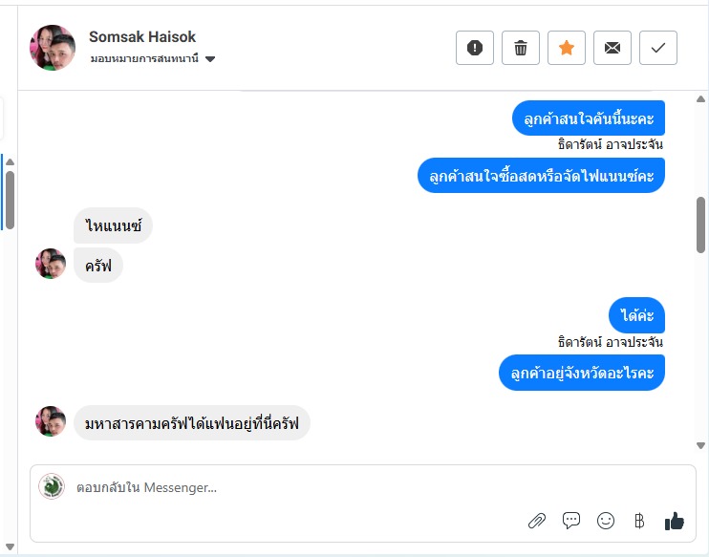The image size is (709, 557).
Task: Select the มหาสารคาม customer reply bubble
Action: [192, 421]
